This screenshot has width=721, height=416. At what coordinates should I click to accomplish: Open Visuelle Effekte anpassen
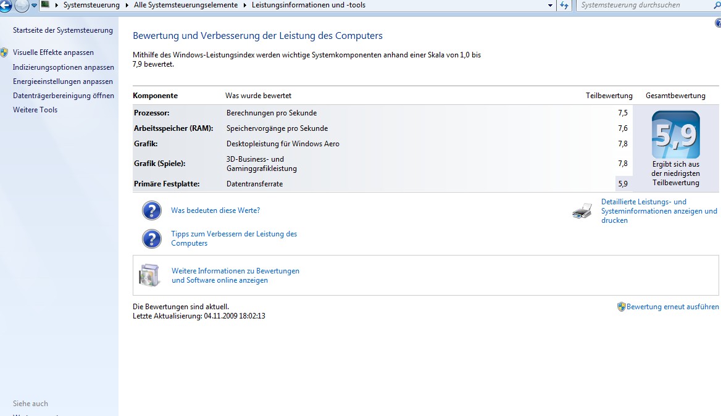pyautogui.click(x=53, y=52)
